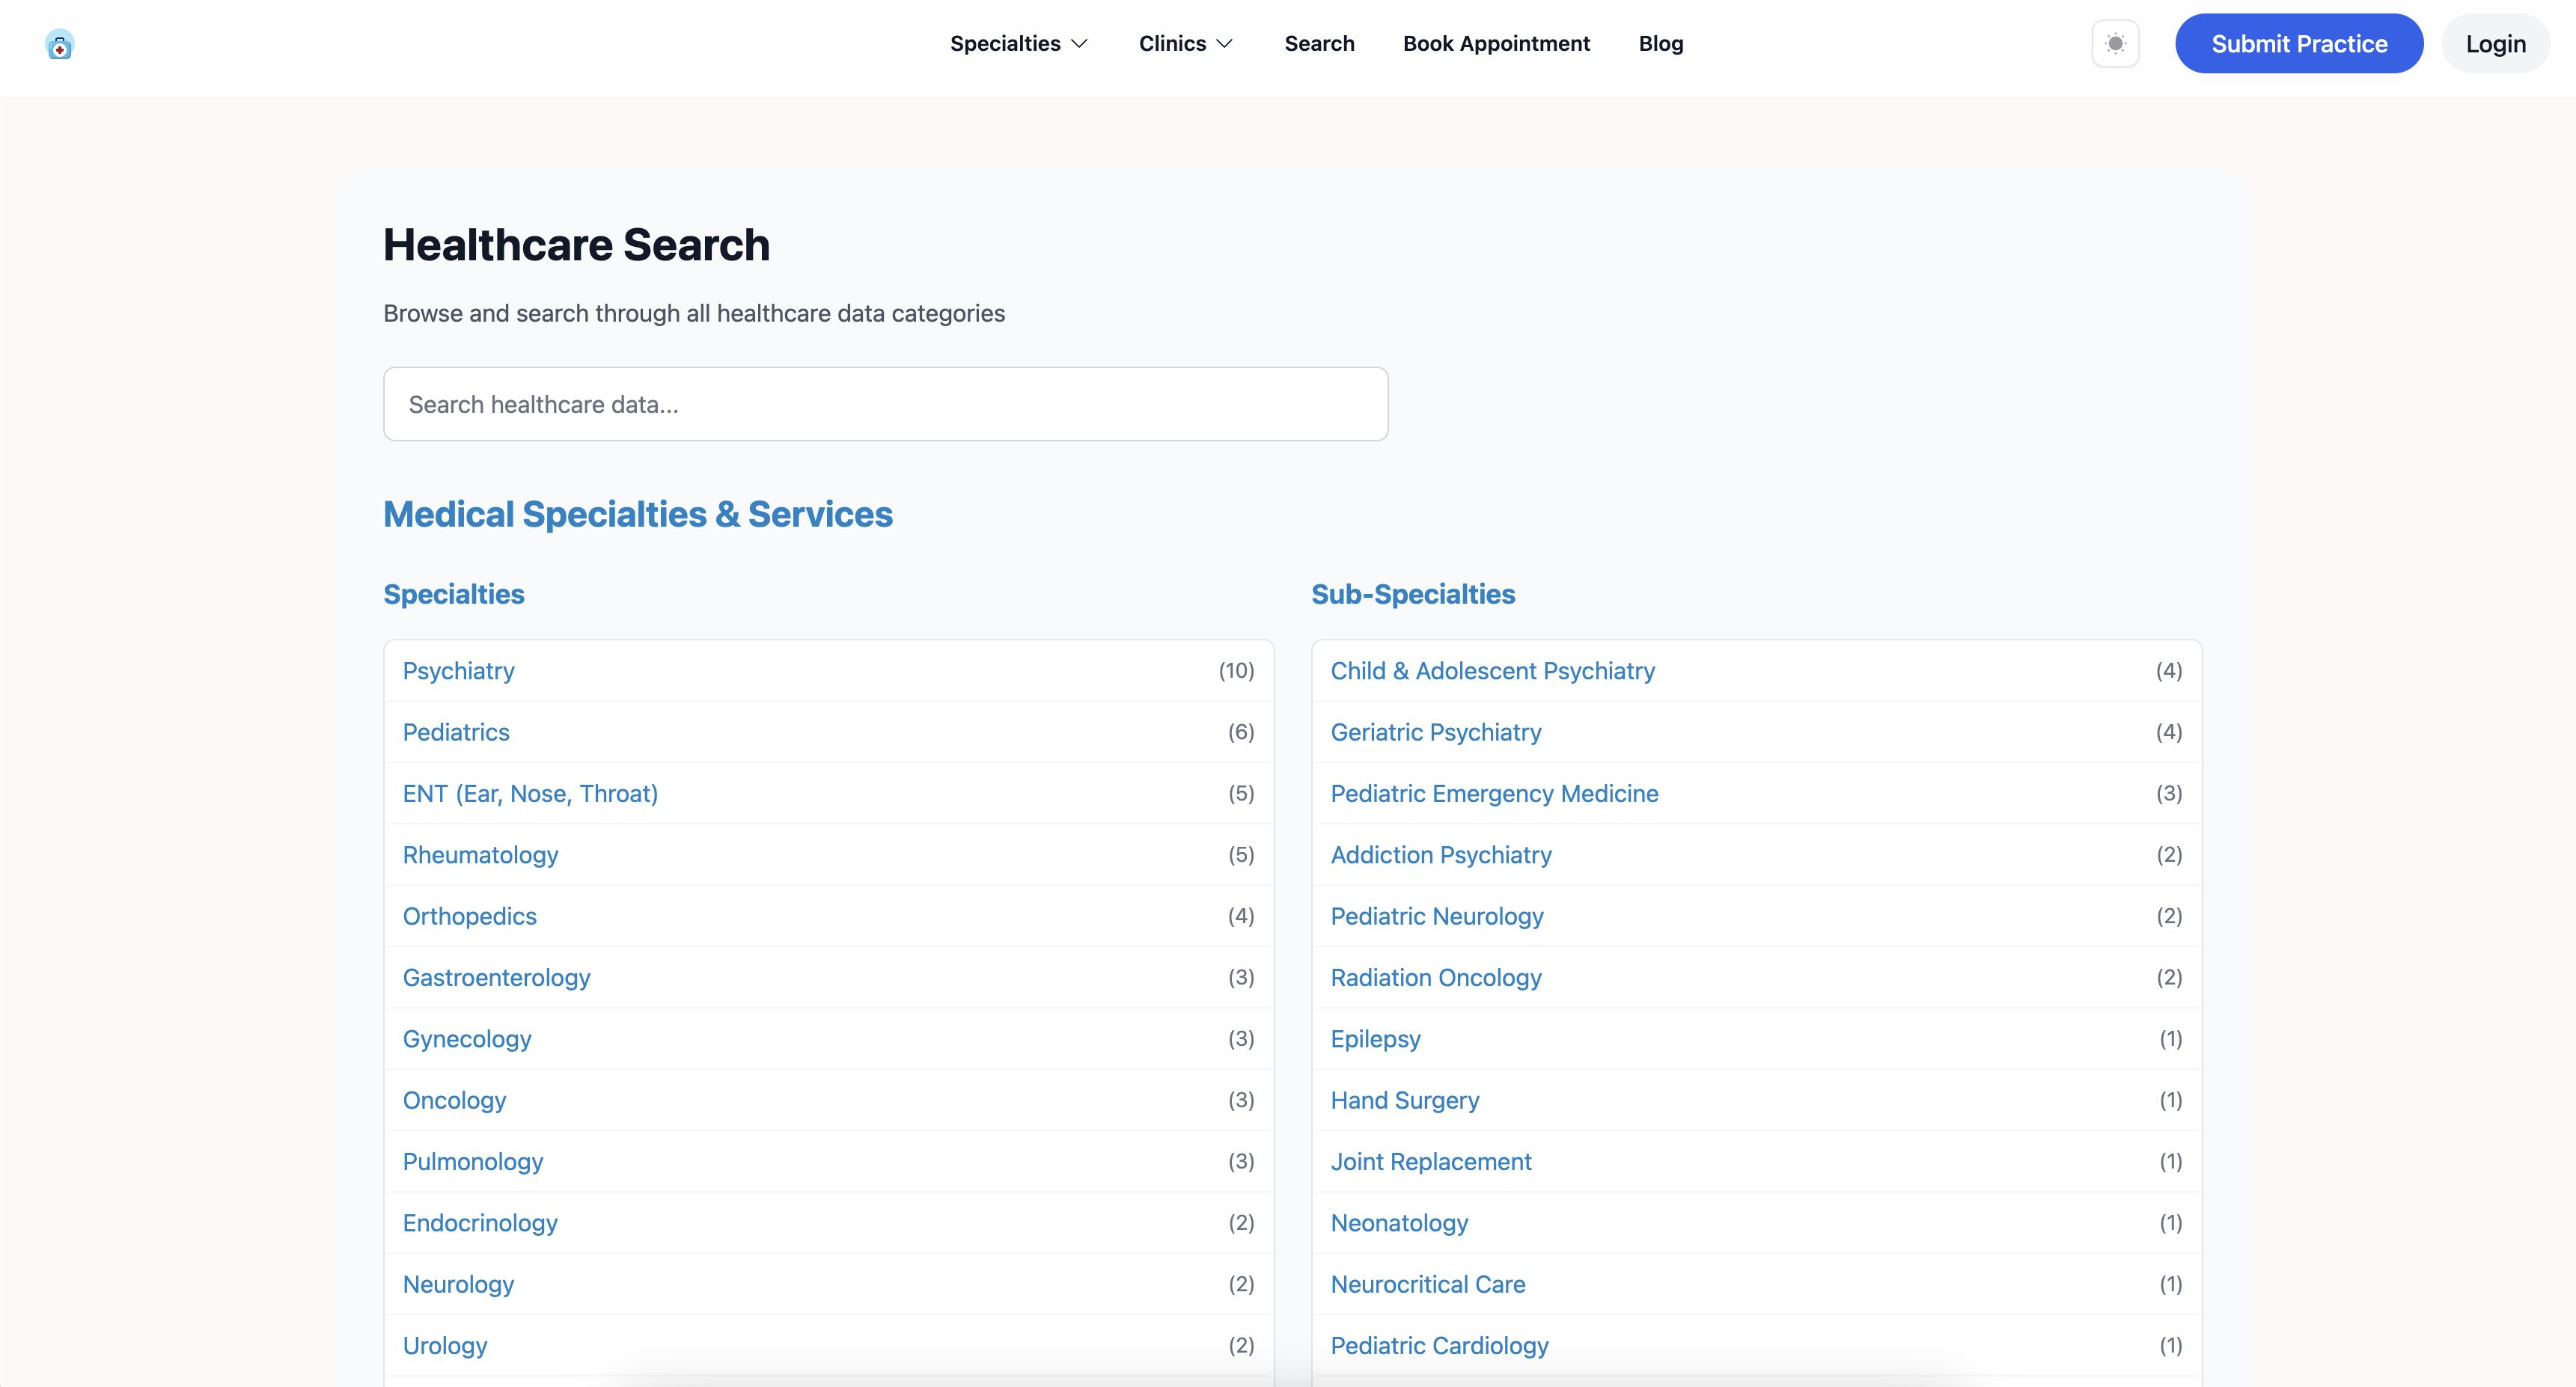Open Pediatric Emergency Medicine link
The height and width of the screenshot is (1387, 2576).
[x=1494, y=794]
